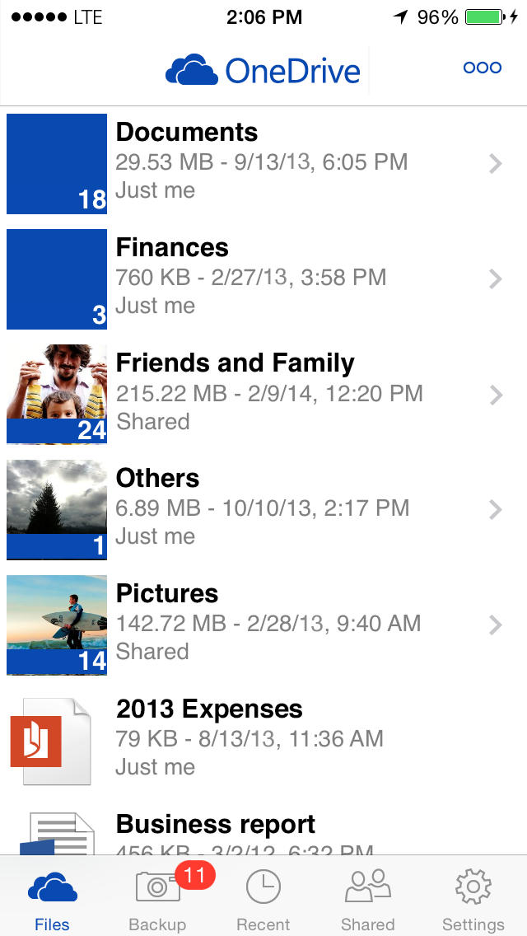Open the Pictures folder chevron
The height and width of the screenshot is (936, 527).
coord(495,625)
